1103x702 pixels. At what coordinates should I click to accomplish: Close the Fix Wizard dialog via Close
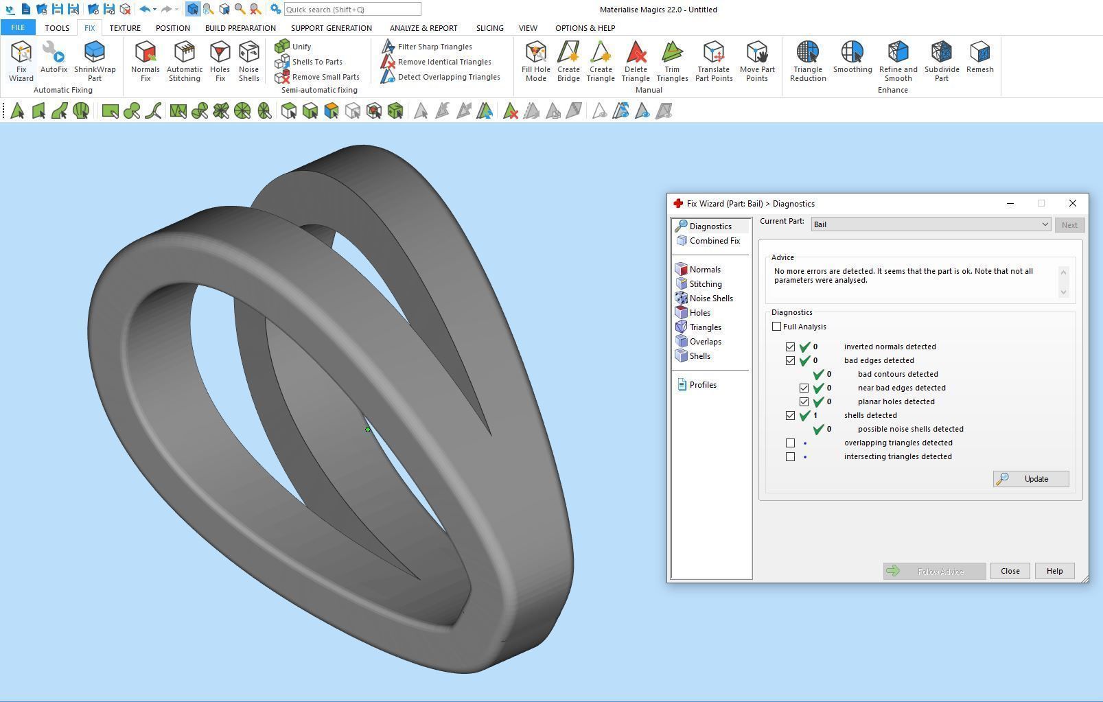point(1010,571)
